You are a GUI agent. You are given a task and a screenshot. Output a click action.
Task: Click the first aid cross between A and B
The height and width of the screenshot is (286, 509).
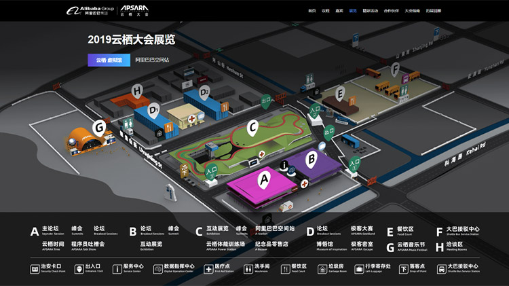(x=304, y=183)
